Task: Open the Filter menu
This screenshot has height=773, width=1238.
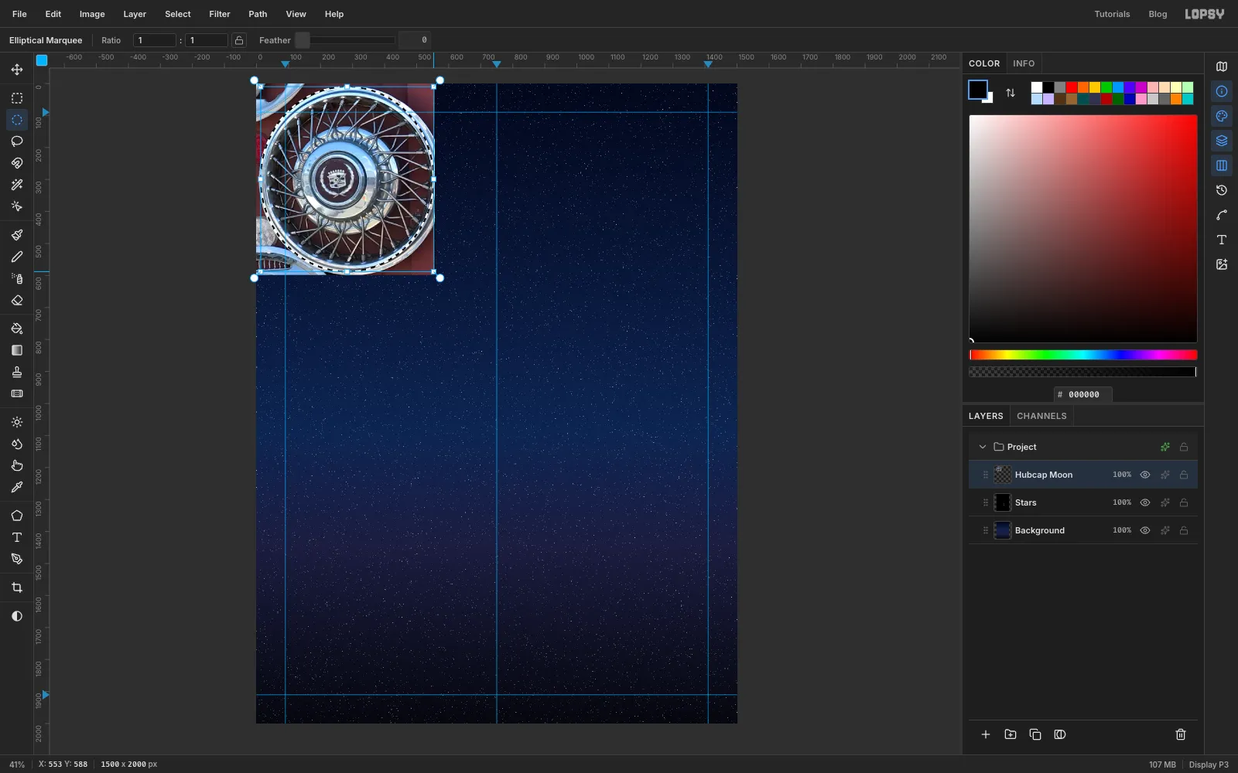Action: pos(220,14)
